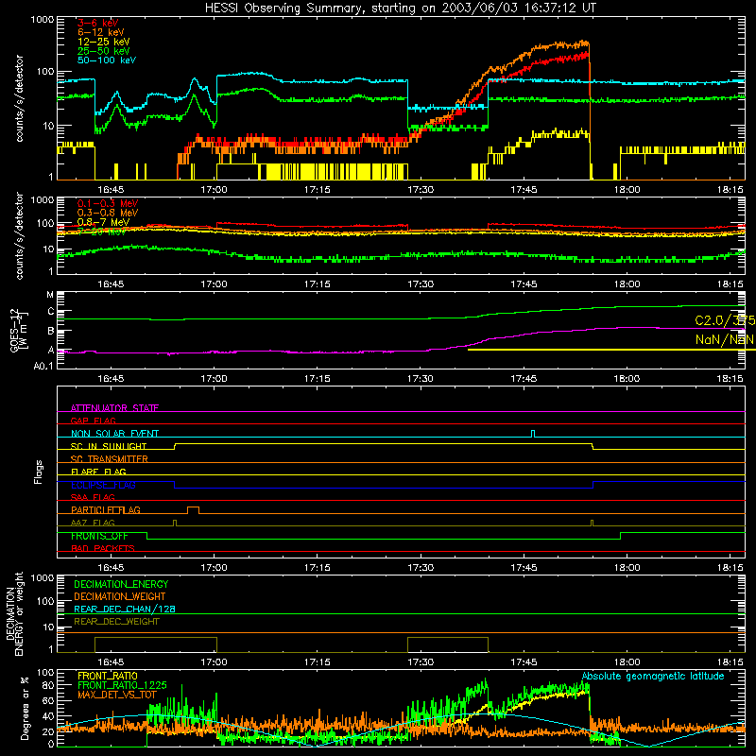Click the GAP_FLAG label
This screenshot has height=756, width=756.
tap(93, 421)
